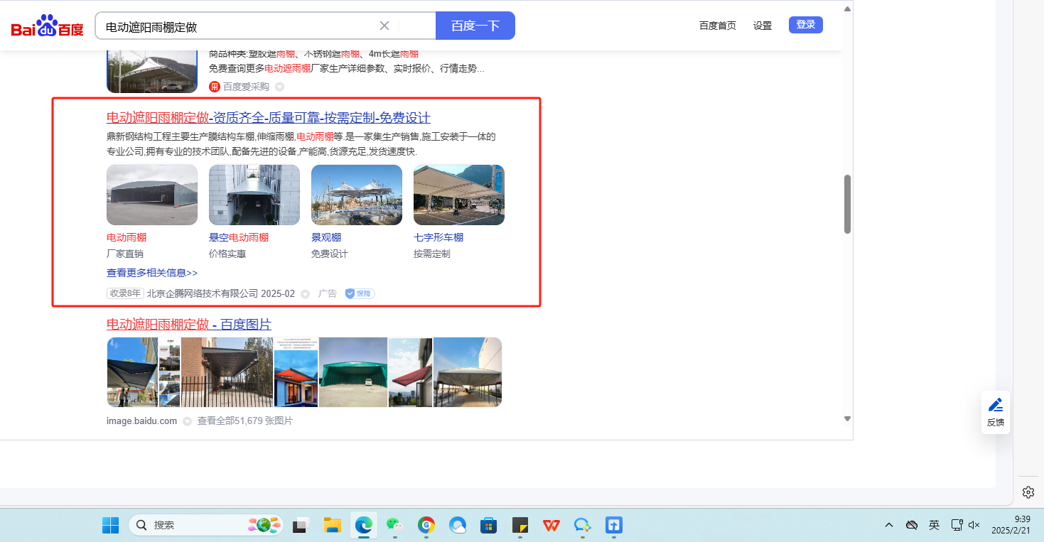Image resolution: width=1044 pixels, height=542 pixels.
Task: Open the 设置 settings menu
Action: click(763, 26)
